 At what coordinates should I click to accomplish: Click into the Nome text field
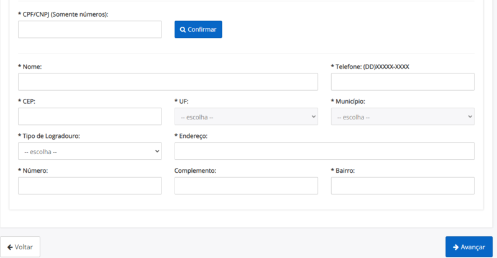pos(168,82)
